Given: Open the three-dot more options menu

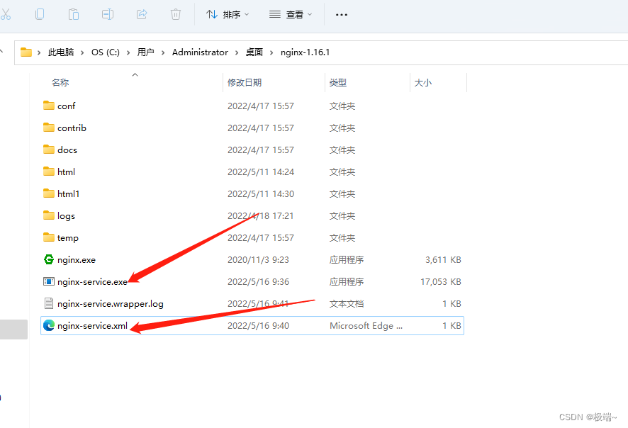Looking at the screenshot, I should (341, 15).
